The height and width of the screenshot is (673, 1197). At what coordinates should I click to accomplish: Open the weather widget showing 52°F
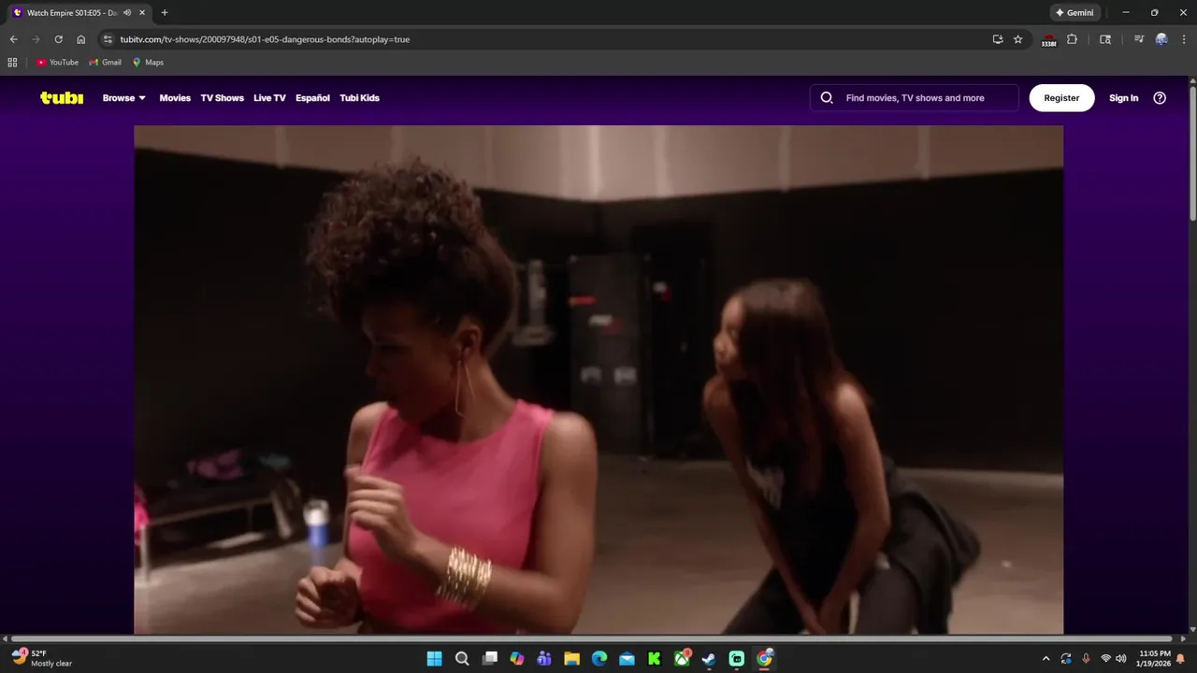(42, 658)
